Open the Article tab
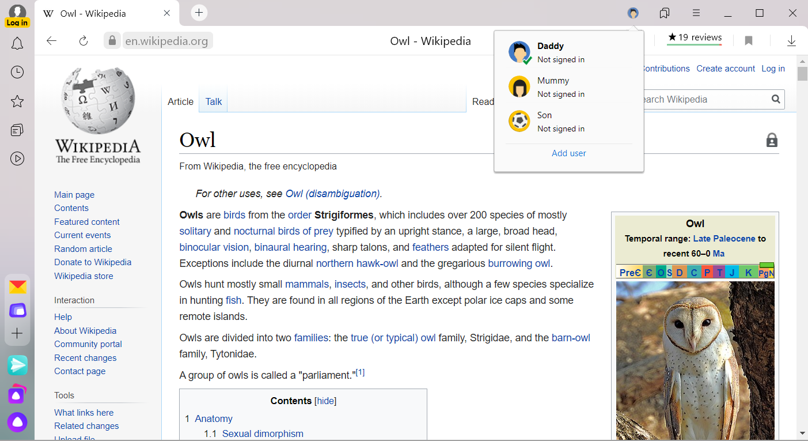The width and height of the screenshot is (808, 441). point(181,101)
